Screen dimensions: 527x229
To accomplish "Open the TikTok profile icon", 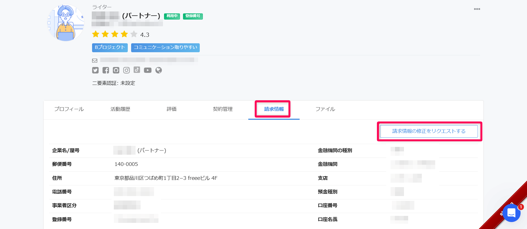I will pyautogui.click(x=137, y=70).
